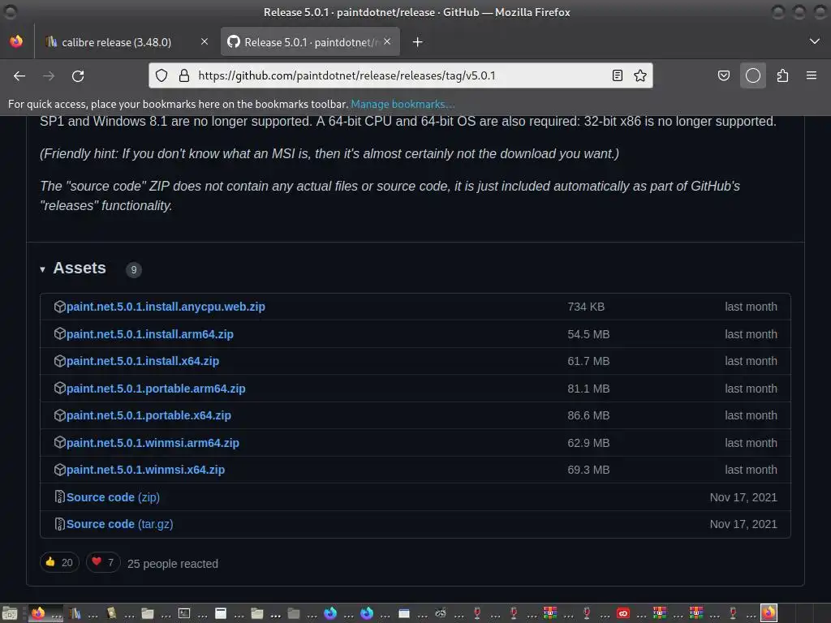Click the '69.3 MB' file size
Screen dimensions: 831x623
click(588, 470)
